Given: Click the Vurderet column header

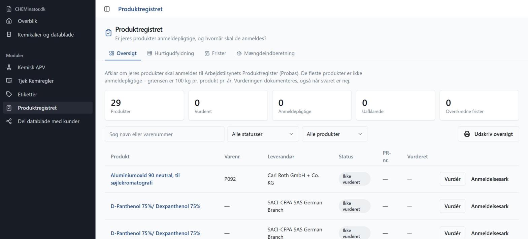Looking at the screenshot, I should click(x=417, y=157).
